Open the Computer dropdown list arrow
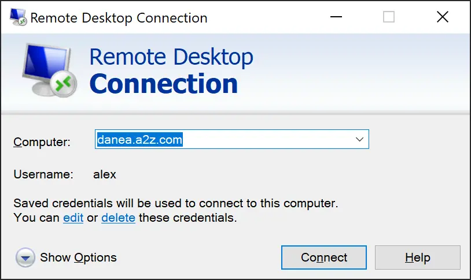This screenshot has width=471, height=280. point(359,139)
